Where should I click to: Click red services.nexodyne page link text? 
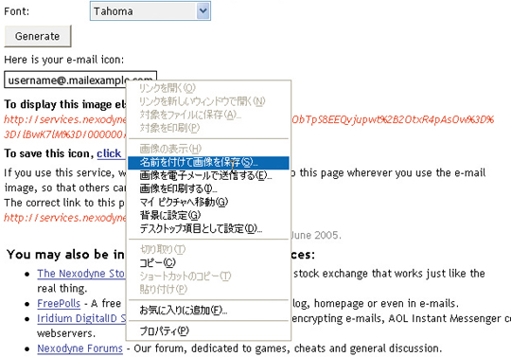pos(65,218)
